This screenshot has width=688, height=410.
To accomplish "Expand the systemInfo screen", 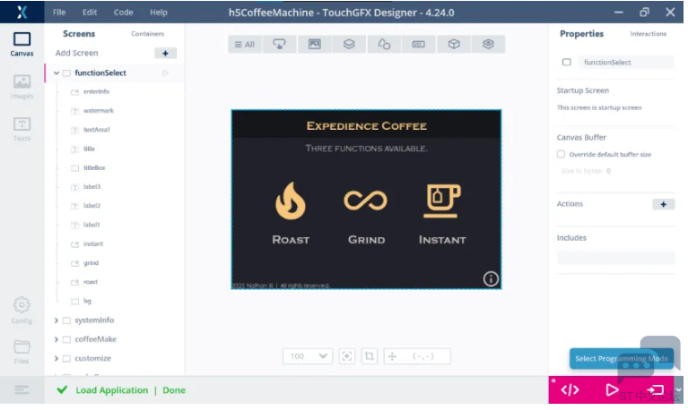I will [x=57, y=320].
